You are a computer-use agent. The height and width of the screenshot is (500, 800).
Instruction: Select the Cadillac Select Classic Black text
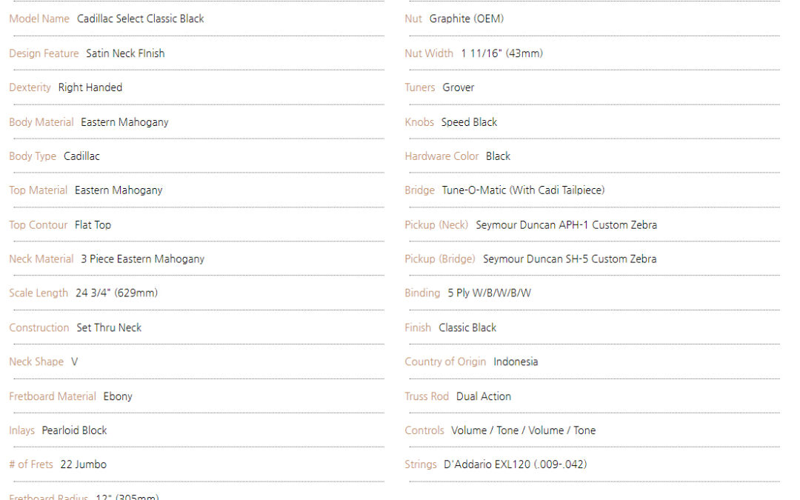point(140,19)
